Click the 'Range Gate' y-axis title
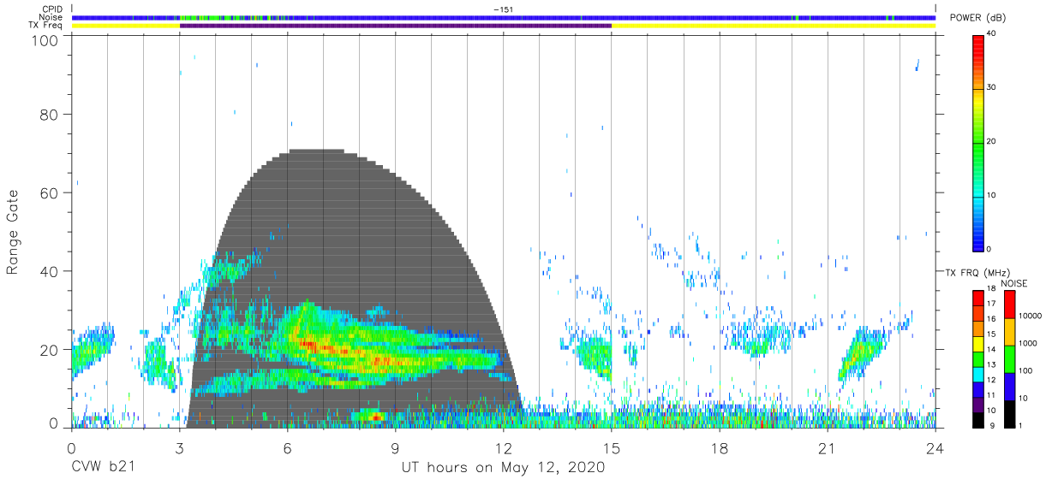Image resolution: width=1052 pixels, height=485 pixels. [13, 233]
